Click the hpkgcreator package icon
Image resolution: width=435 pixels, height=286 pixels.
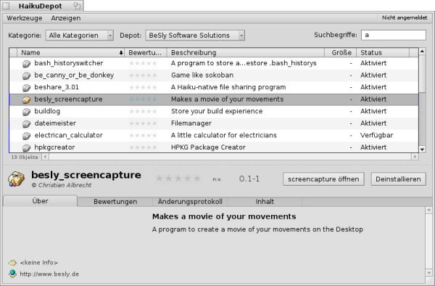click(x=26, y=147)
